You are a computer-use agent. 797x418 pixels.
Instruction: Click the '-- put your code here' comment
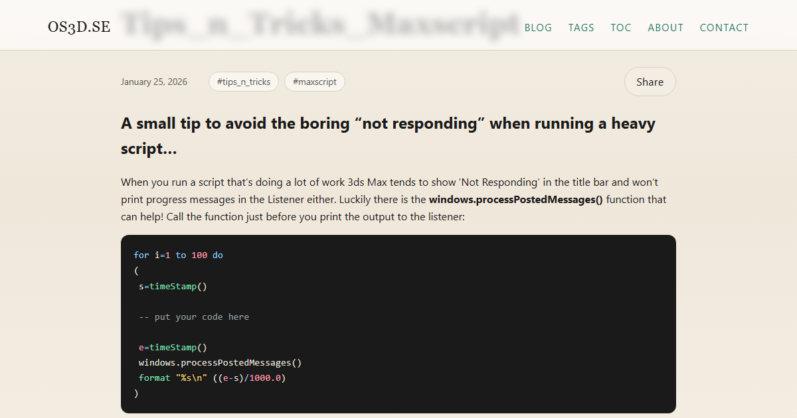click(194, 316)
